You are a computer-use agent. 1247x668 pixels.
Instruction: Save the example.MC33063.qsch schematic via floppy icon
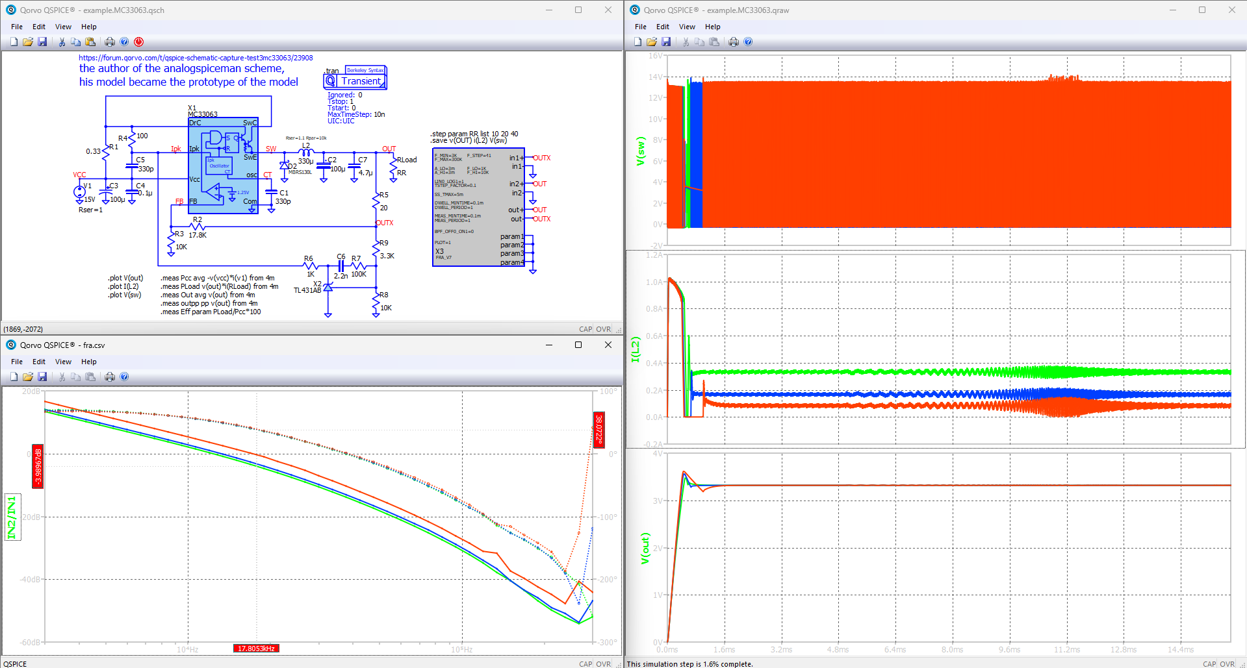coord(42,42)
